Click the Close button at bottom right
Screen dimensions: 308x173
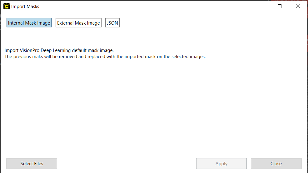pos(276,164)
